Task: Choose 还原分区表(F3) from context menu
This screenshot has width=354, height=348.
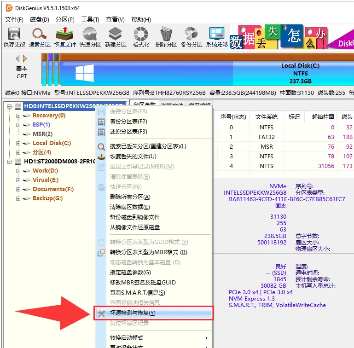Action: coord(154,132)
